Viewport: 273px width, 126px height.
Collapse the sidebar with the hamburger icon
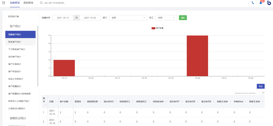[4, 3]
